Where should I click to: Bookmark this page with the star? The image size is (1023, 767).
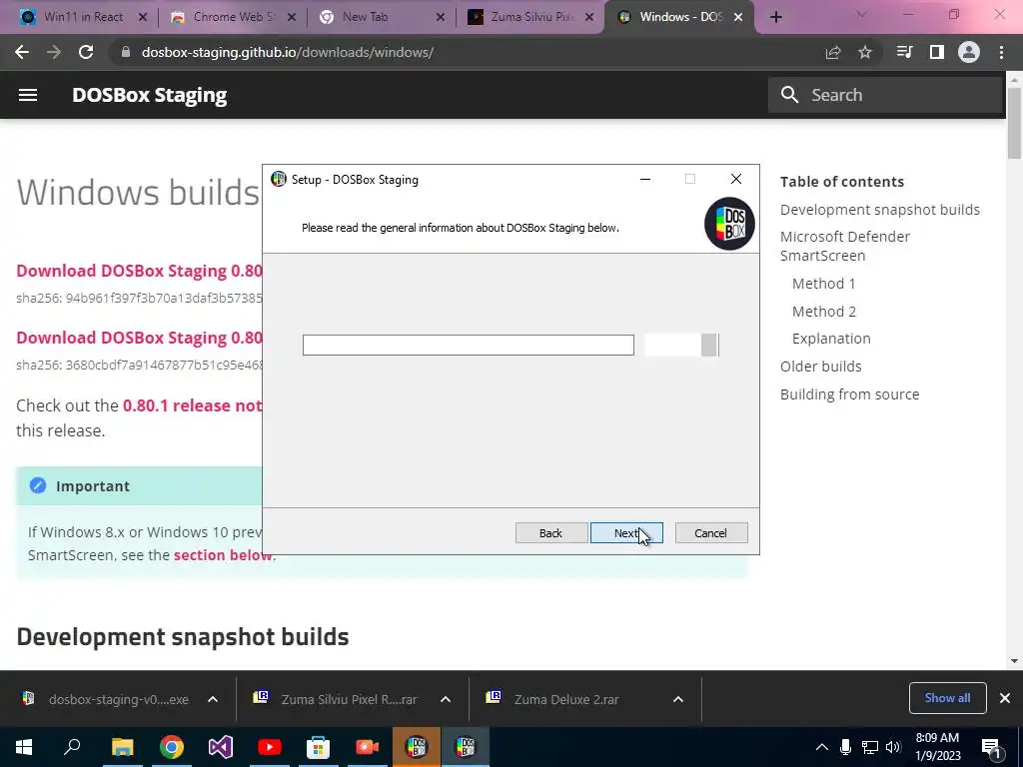tap(865, 52)
